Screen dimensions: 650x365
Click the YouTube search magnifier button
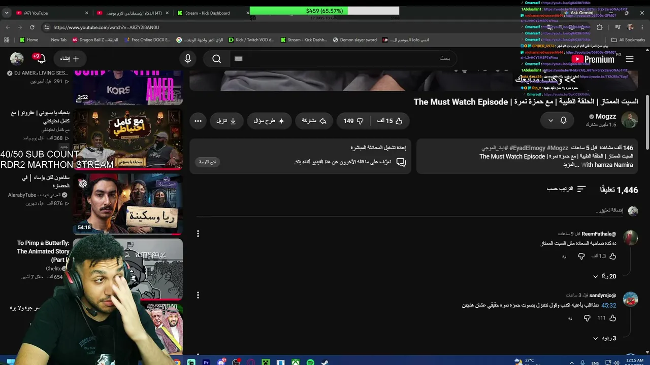pyautogui.click(x=217, y=59)
